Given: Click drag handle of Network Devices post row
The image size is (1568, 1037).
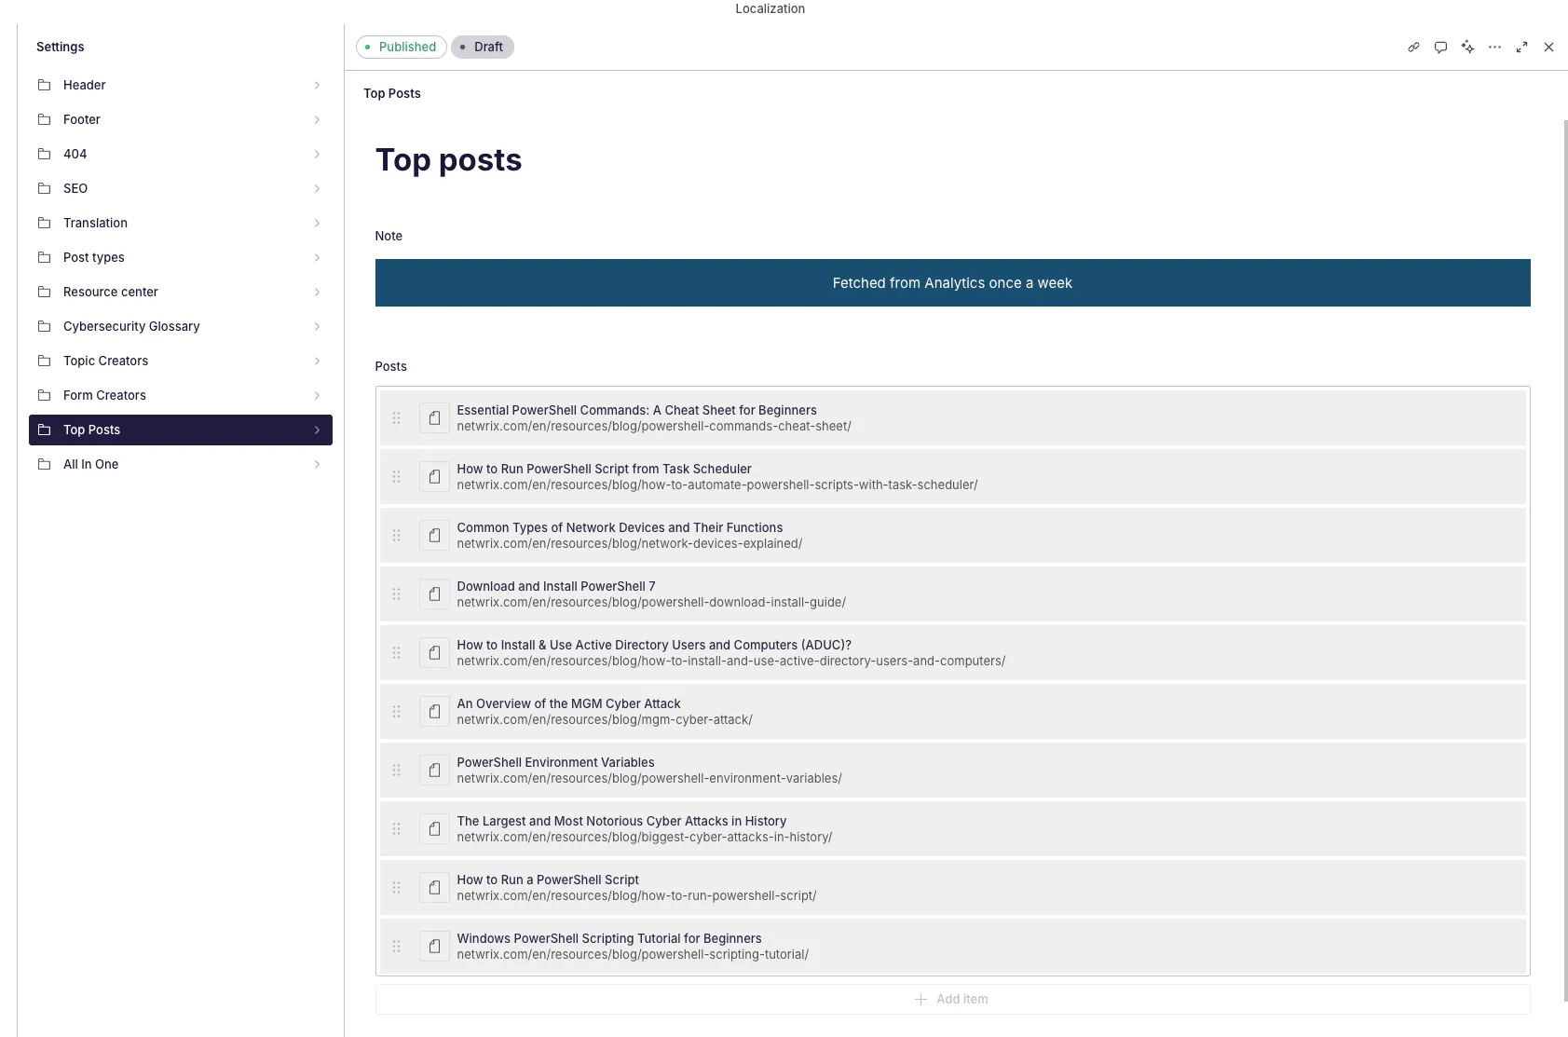Looking at the screenshot, I should click(396, 536).
